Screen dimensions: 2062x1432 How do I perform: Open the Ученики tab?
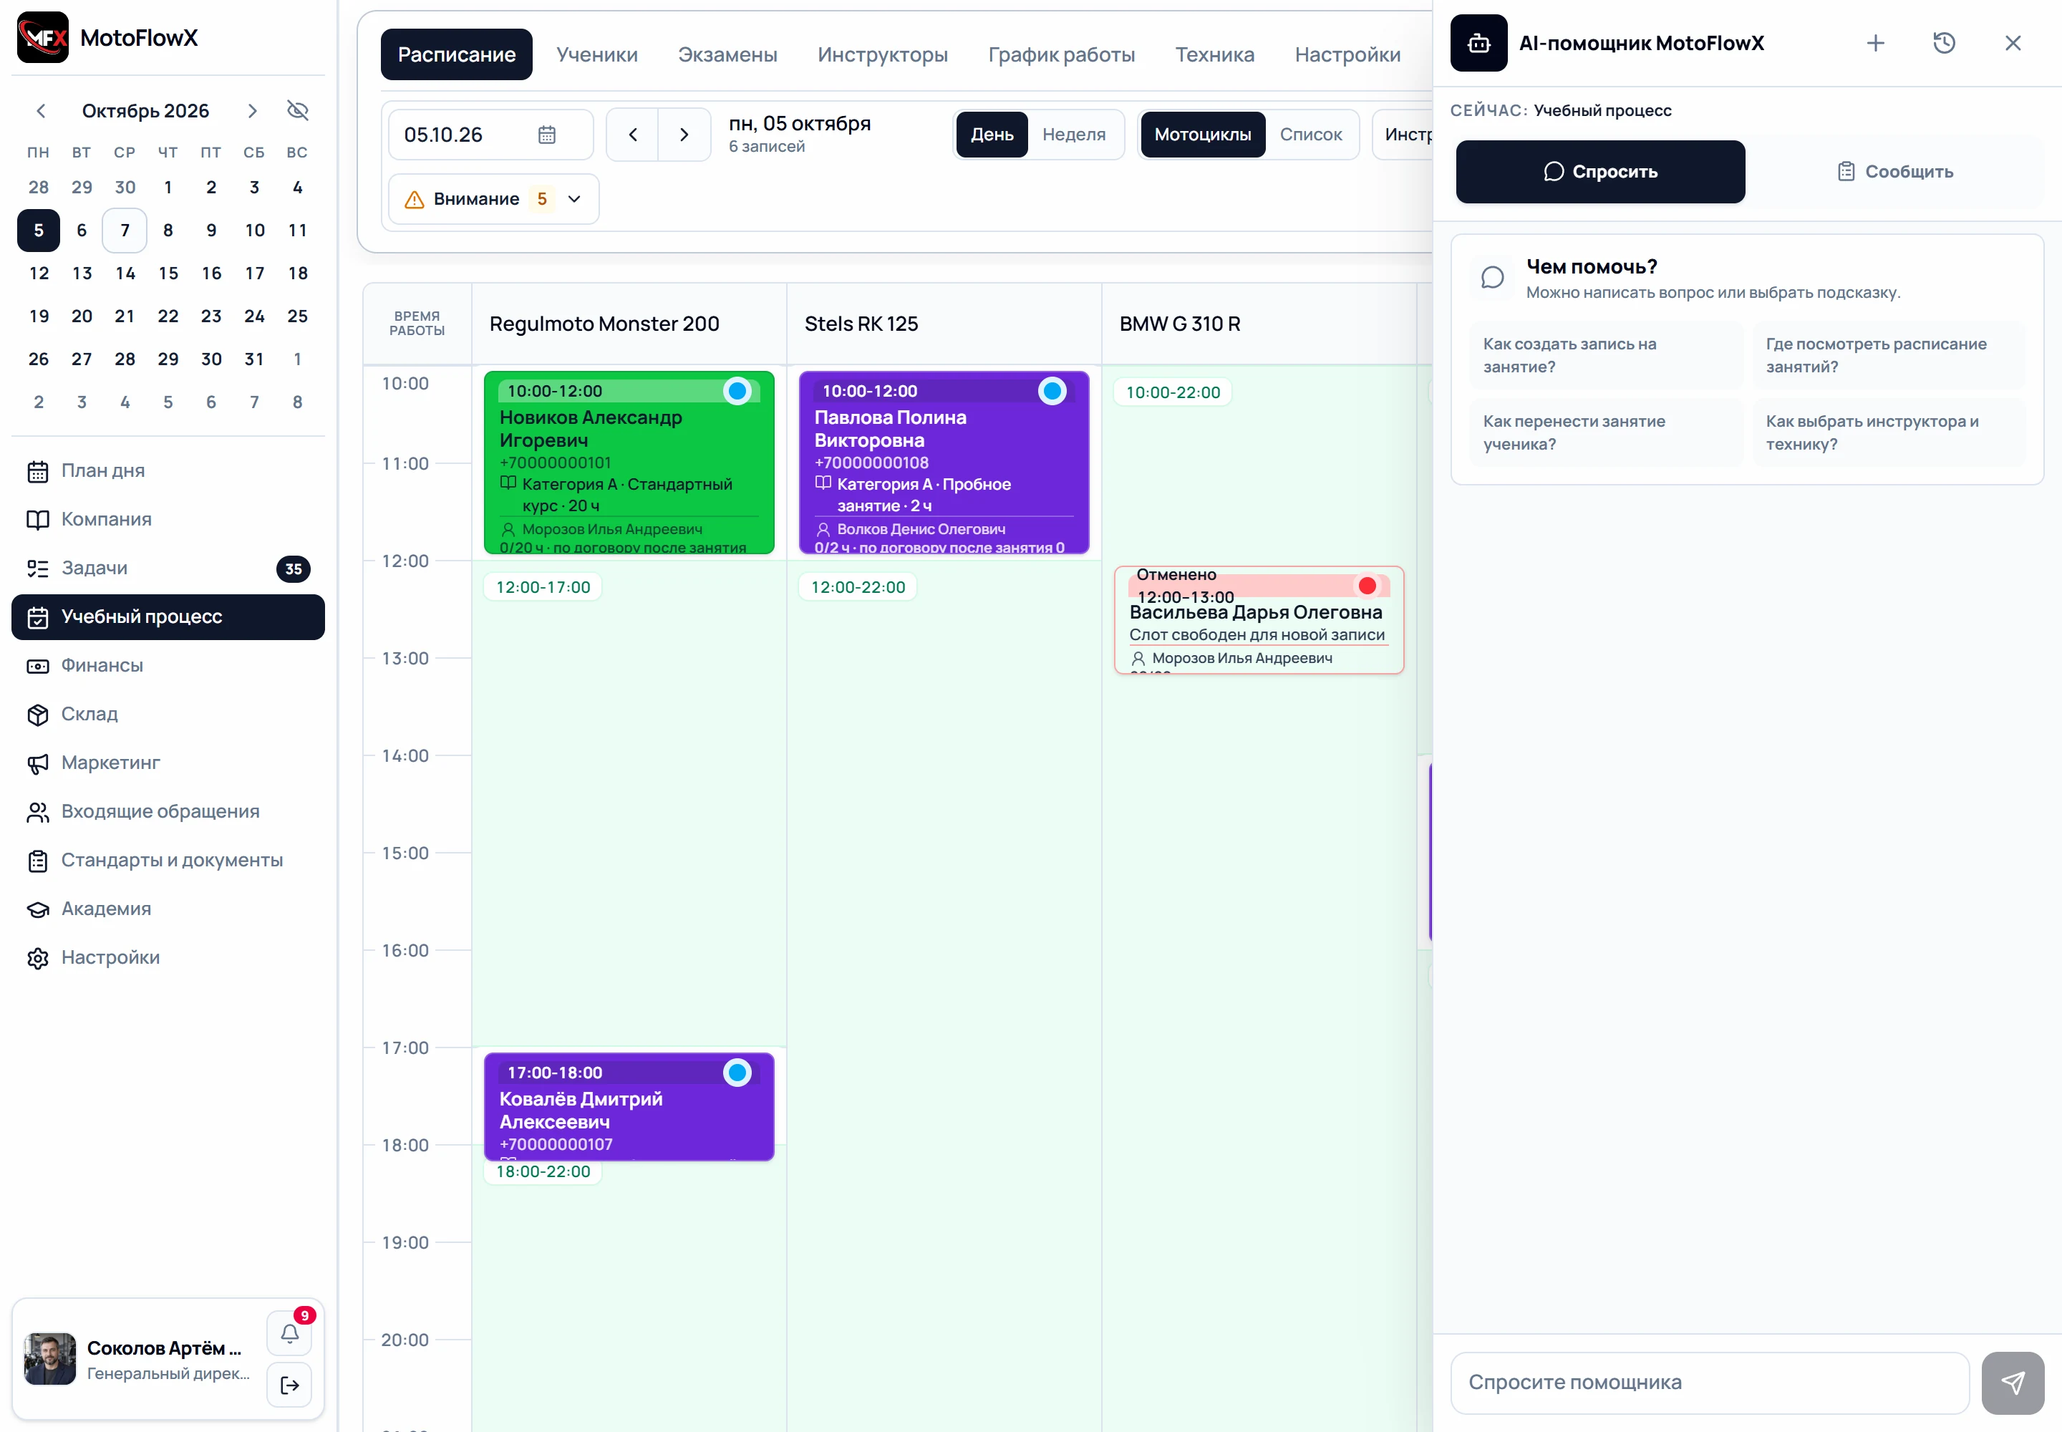(x=596, y=54)
